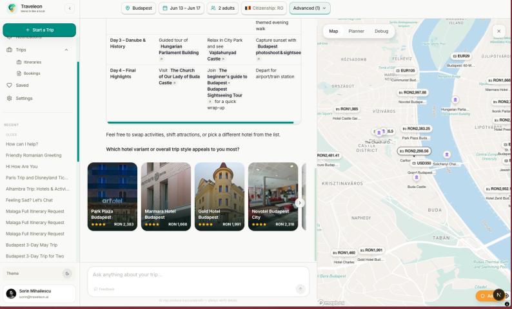Close the map panel with the X
This screenshot has width=512, height=309.
pos(498,32)
